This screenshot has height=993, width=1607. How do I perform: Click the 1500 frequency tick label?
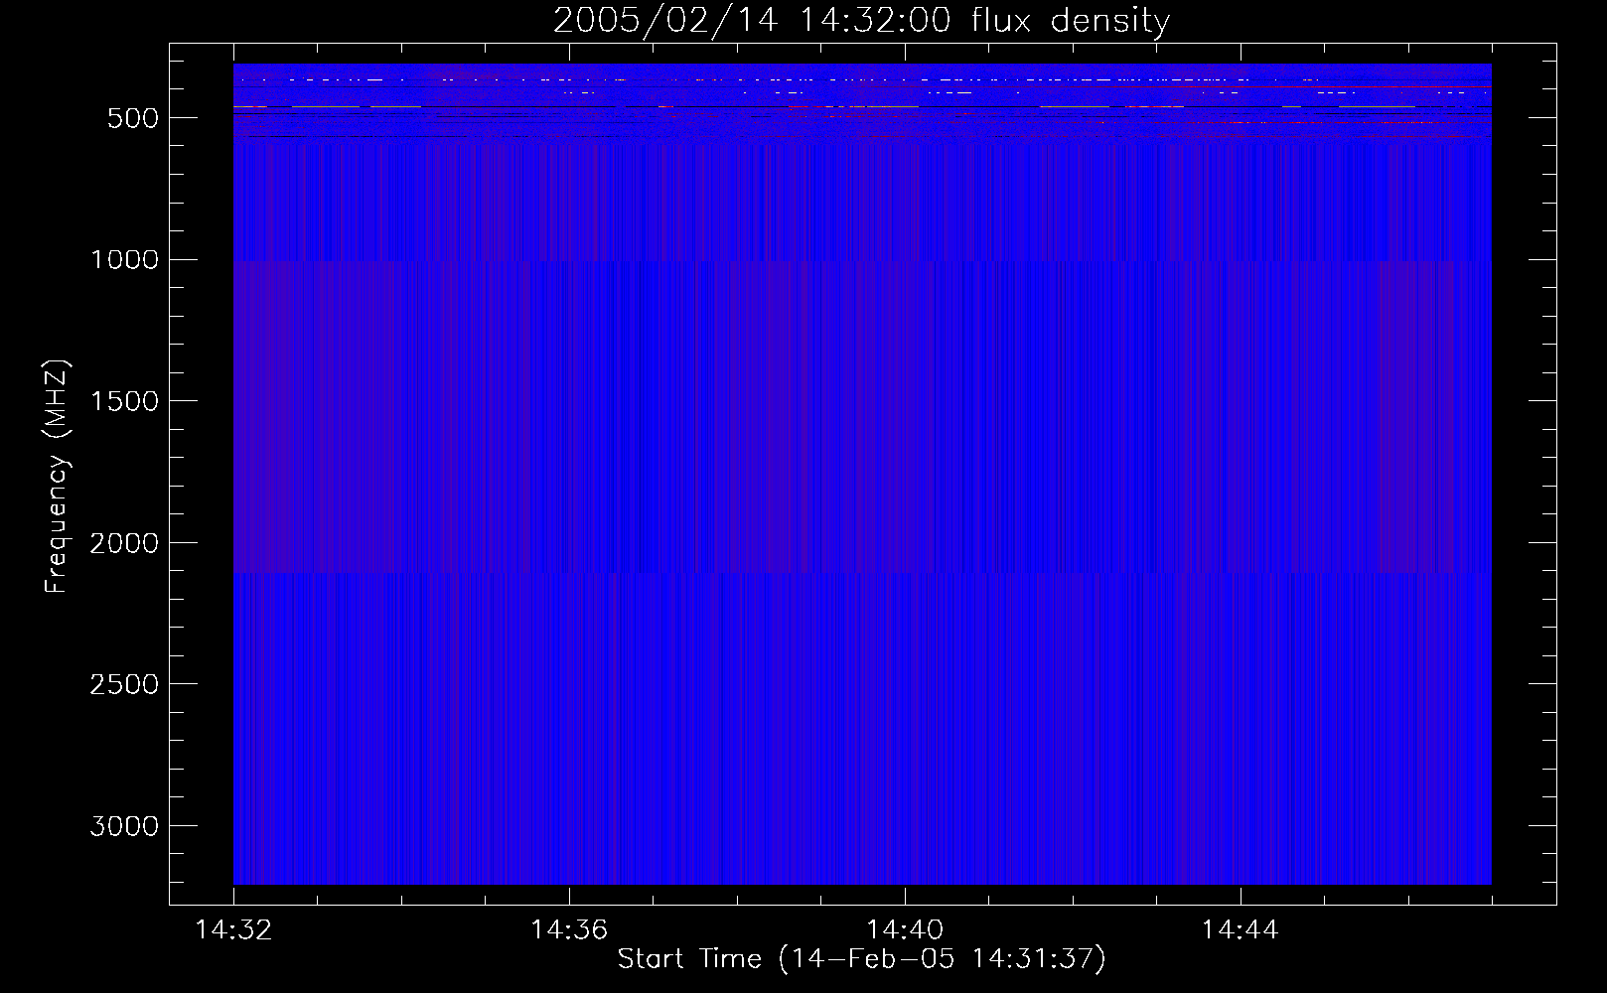tap(124, 401)
